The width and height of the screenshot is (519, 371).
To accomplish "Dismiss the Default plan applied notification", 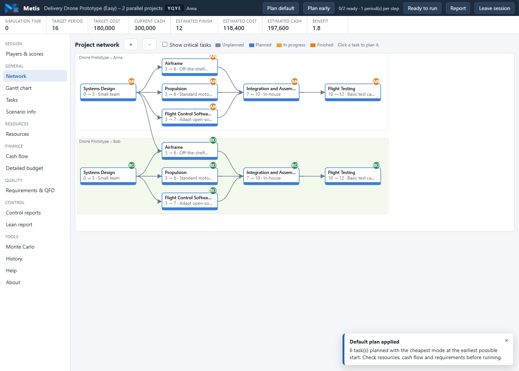I will pyautogui.click(x=506, y=341).
